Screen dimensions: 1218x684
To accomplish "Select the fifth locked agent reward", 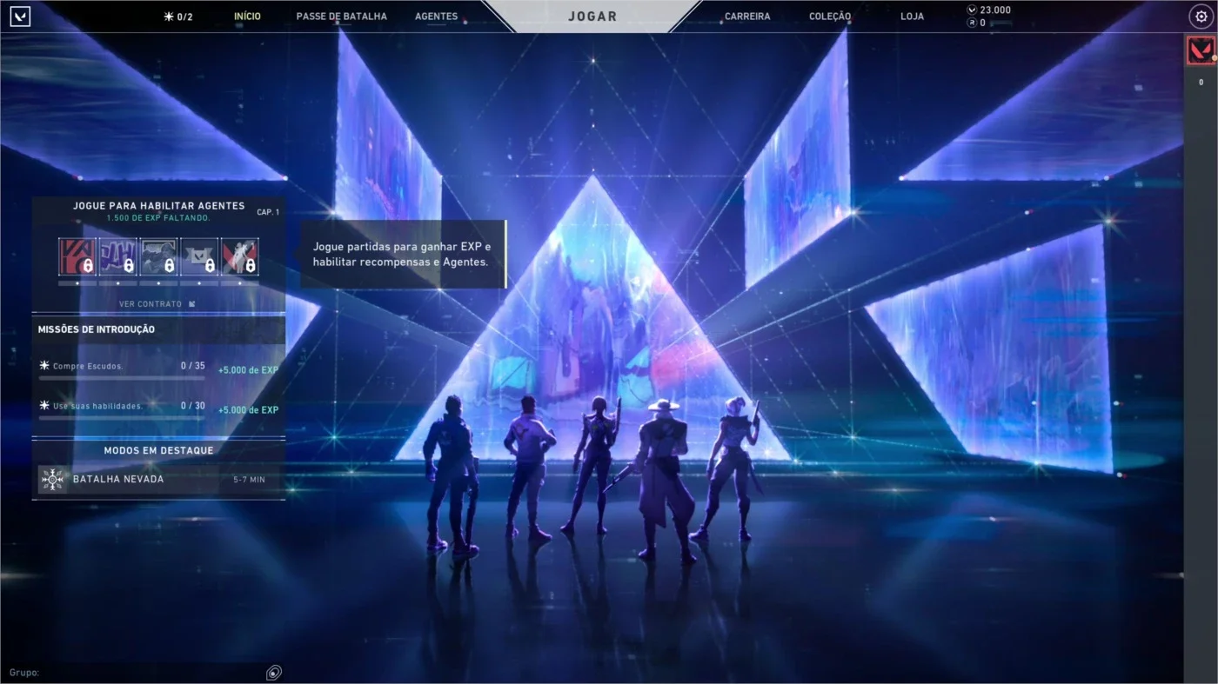I will tap(239, 256).
